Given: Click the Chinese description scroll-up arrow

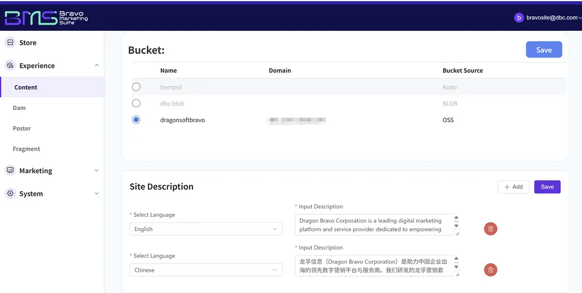Looking at the screenshot, I should coord(456,259).
